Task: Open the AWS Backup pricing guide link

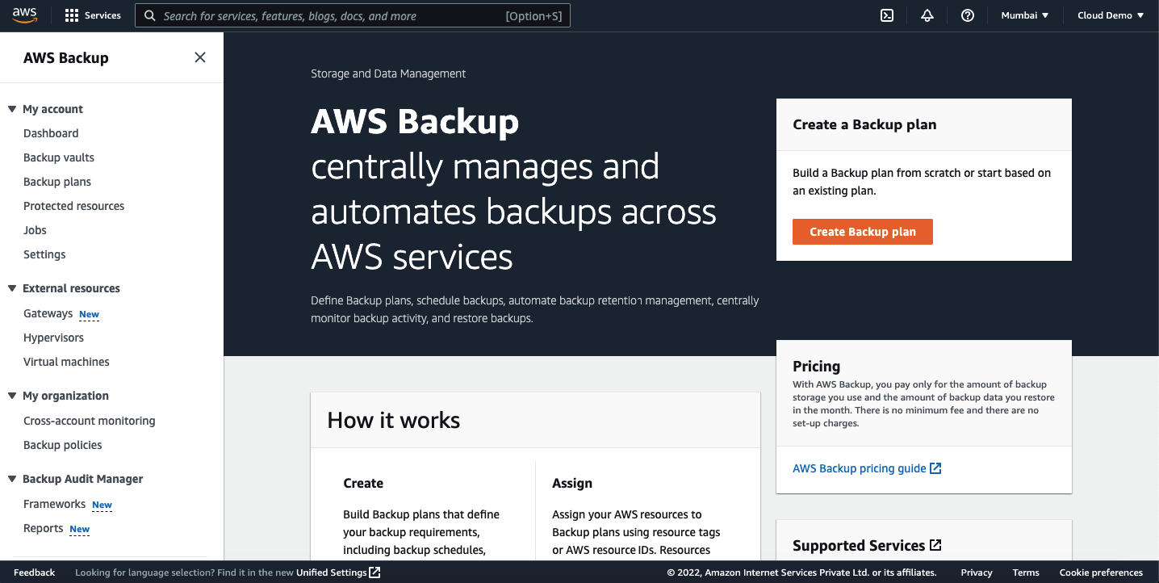Action: point(860,468)
